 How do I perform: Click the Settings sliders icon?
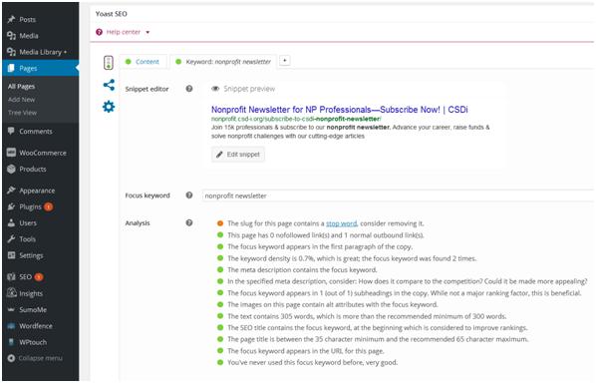pyautogui.click(x=11, y=255)
